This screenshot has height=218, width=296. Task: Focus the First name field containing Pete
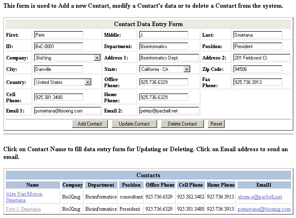[59, 35]
